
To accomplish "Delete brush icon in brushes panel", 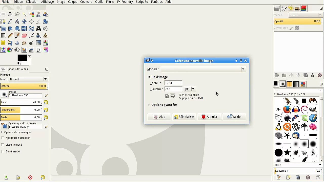I will 308,177.
